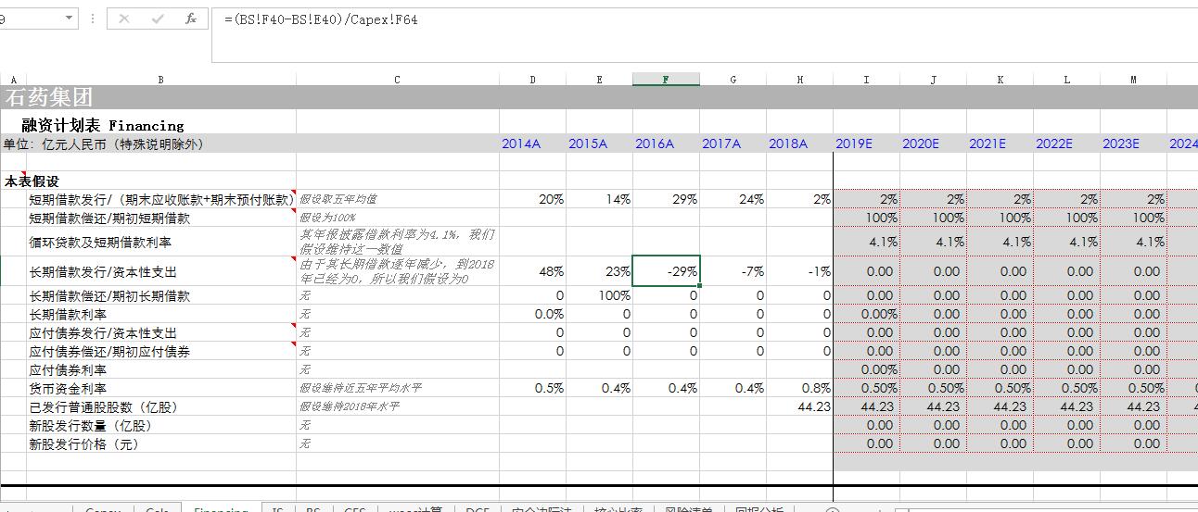This screenshot has width=1198, height=512.
Task: Click the 2023E year header
Action: [x=1121, y=144]
